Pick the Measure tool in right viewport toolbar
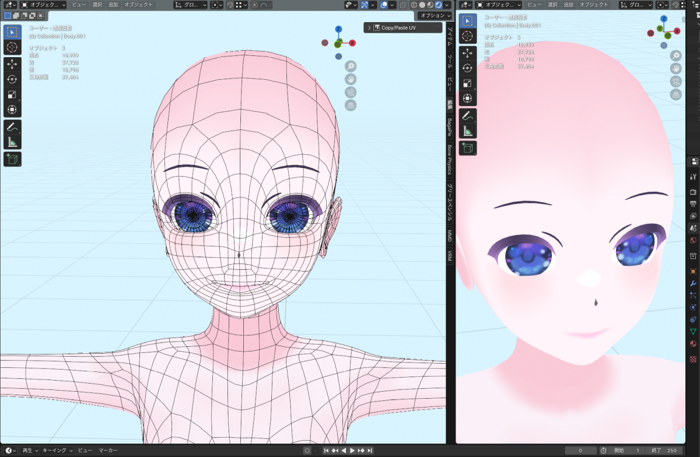This screenshot has width=700, height=457. click(x=468, y=131)
